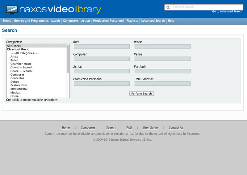
Task: Go to the Labels tab
Action: pyautogui.click(x=56, y=21)
